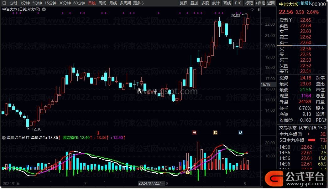Open the 复权 adjustment menu
Screen dimensions: 329x189
tap(184, 3)
